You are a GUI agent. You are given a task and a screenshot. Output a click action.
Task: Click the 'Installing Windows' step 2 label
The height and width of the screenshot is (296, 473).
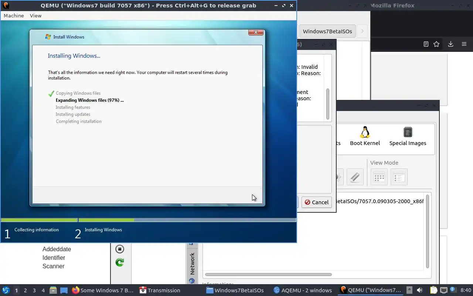coord(103,230)
